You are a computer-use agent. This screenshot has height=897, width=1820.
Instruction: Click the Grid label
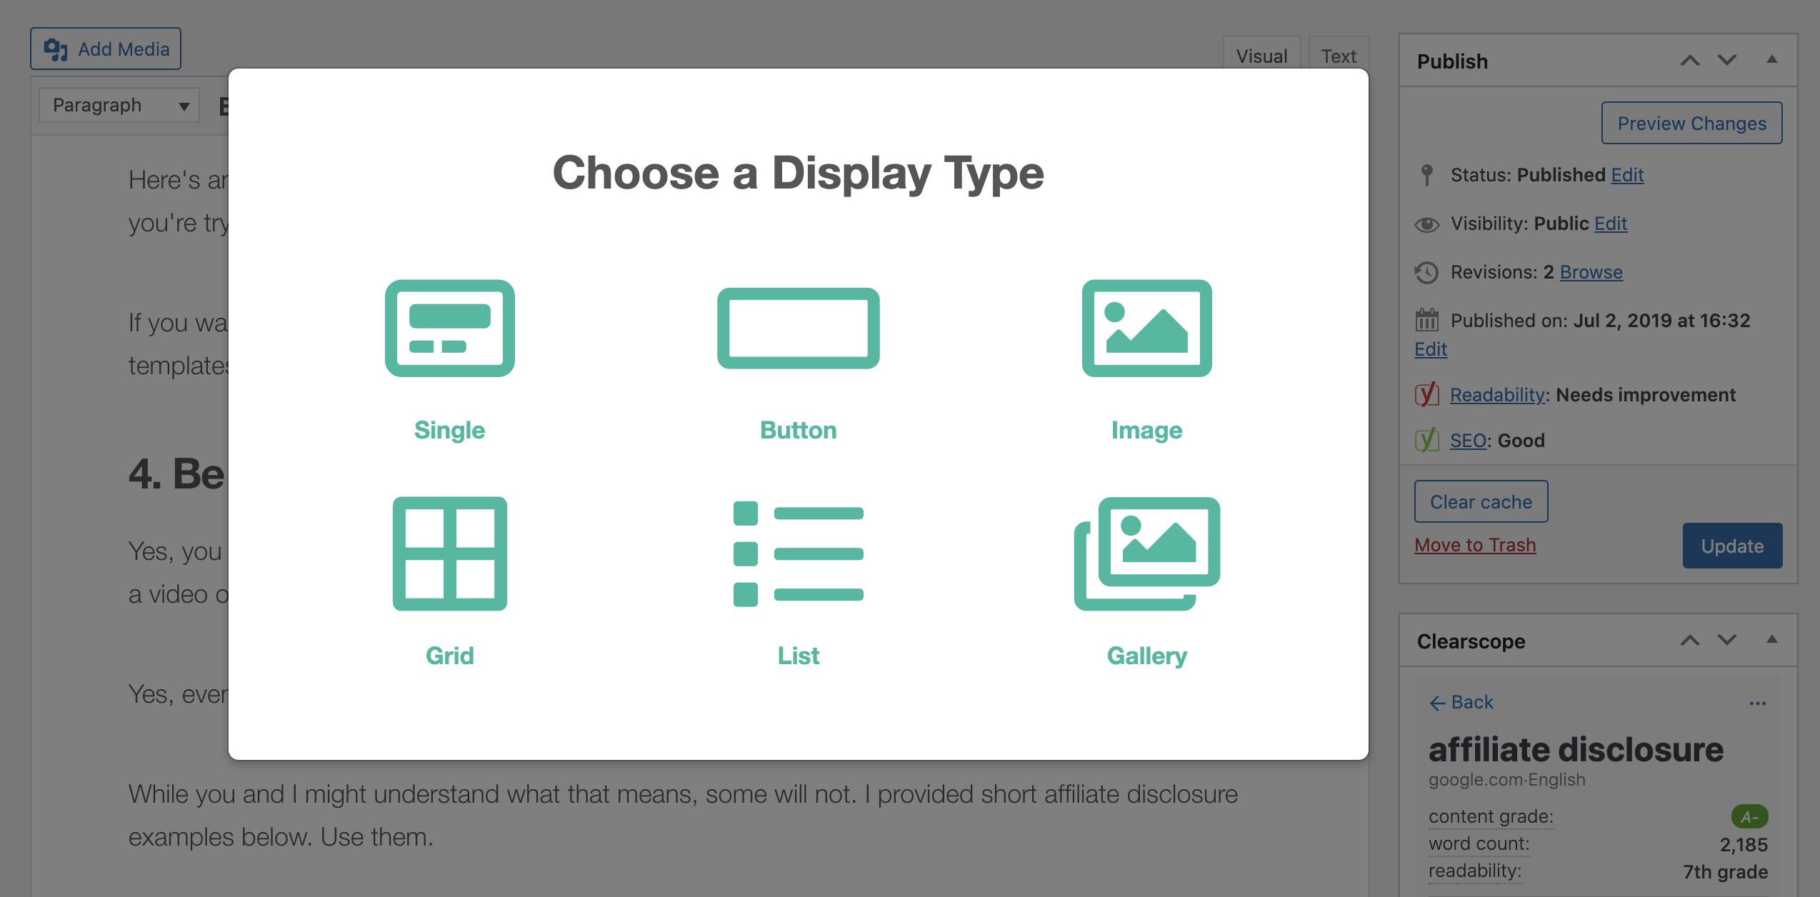point(450,656)
